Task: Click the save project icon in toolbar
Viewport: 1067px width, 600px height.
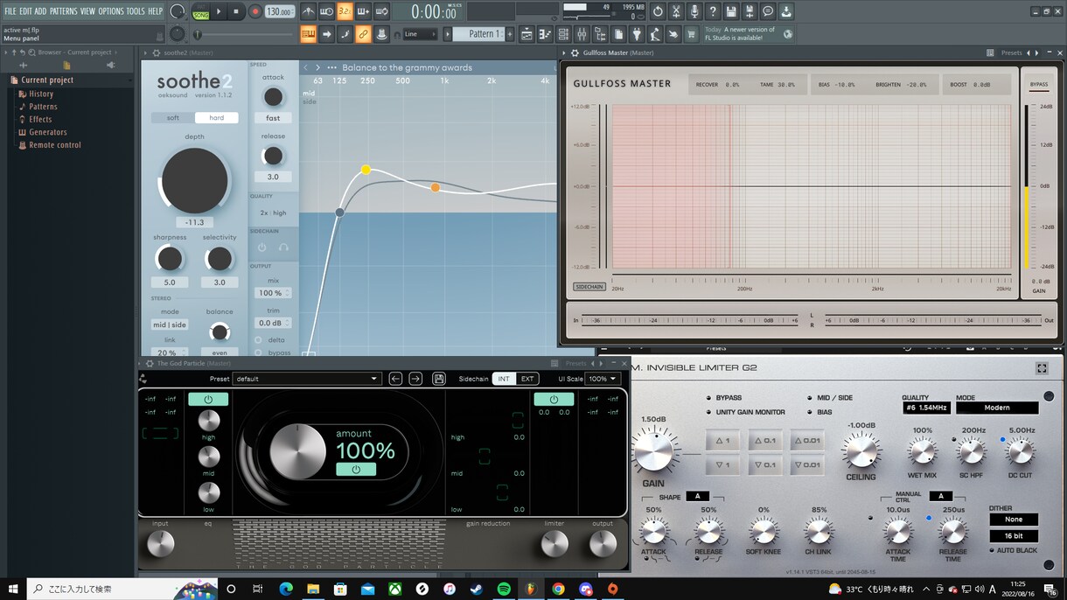Action: (x=731, y=11)
